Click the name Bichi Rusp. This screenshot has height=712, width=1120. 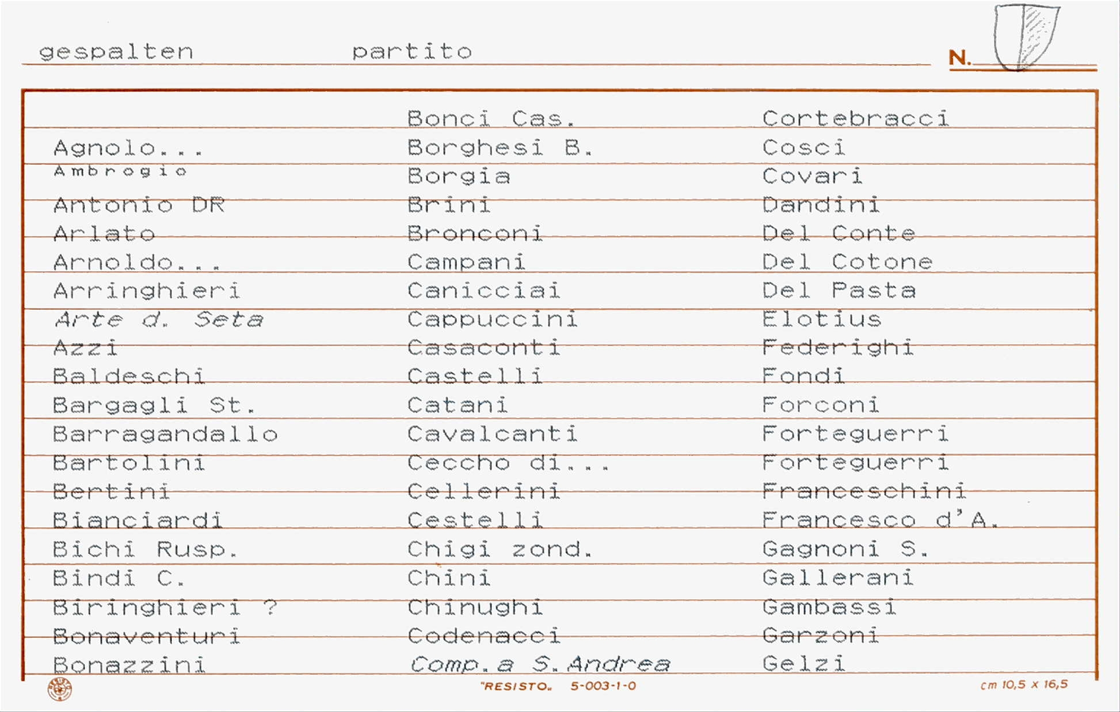pyautogui.click(x=145, y=550)
